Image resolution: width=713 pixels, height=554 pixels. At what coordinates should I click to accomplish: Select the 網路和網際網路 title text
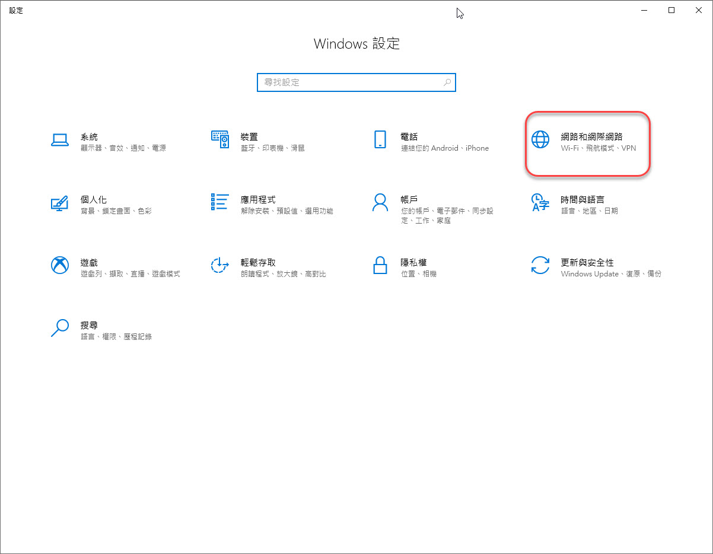click(x=592, y=137)
